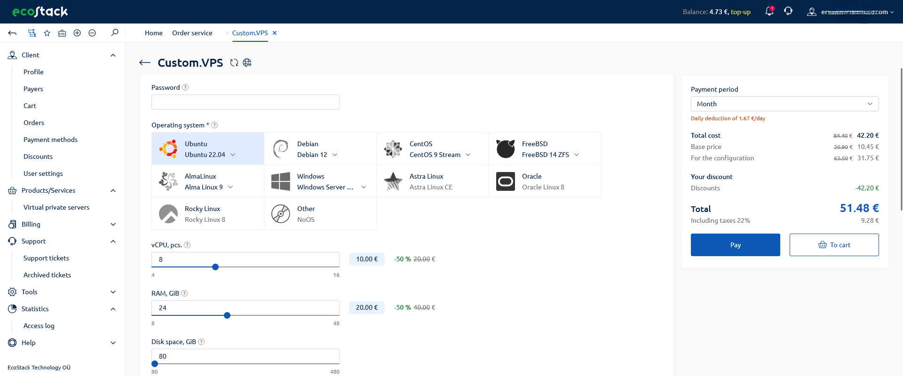Open the Payment period dropdown
The height and width of the screenshot is (376, 903).
pyautogui.click(x=784, y=104)
